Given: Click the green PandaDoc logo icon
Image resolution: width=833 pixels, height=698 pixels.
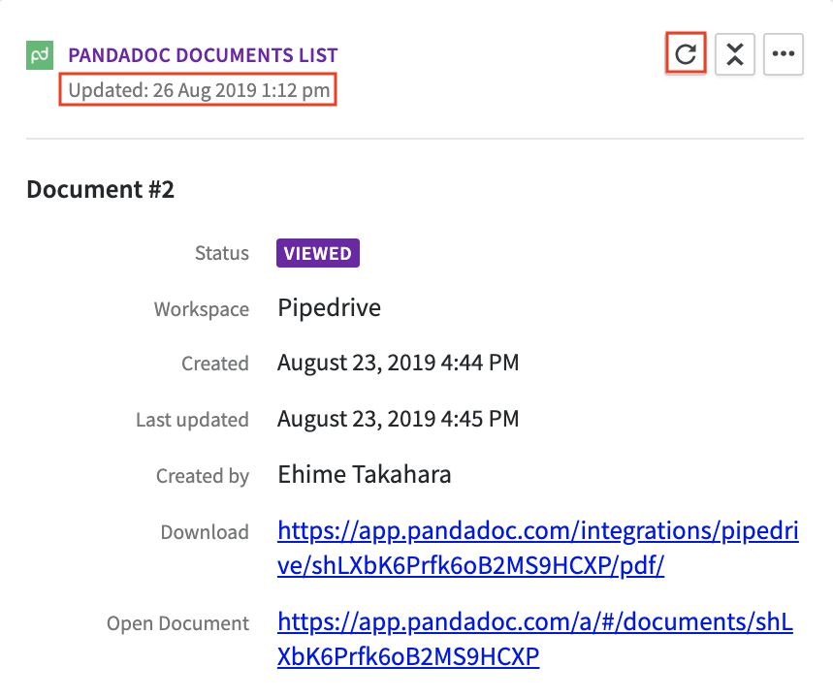Looking at the screenshot, I should click(x=39, y=55).
